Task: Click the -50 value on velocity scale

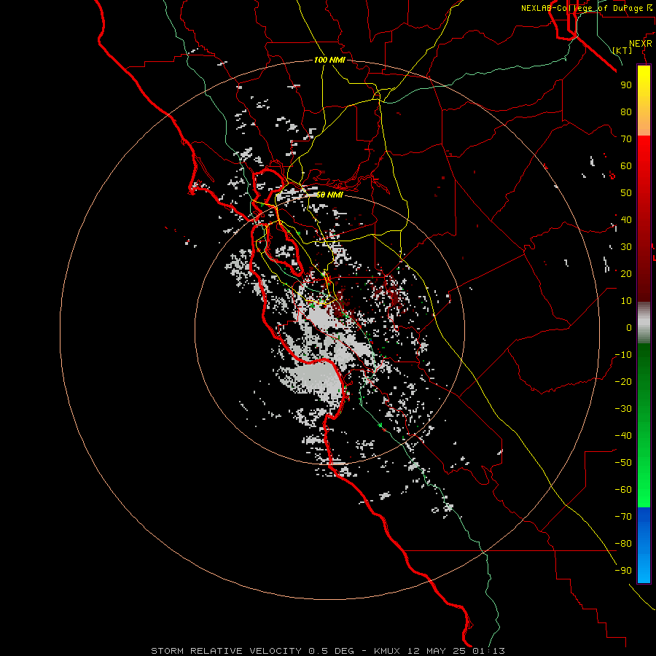Action: pyautogui.click(x=623, y=463)
